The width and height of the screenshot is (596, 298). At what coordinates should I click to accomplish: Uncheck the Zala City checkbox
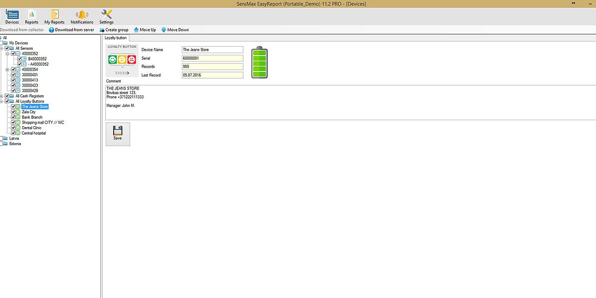tap(13, 112)
